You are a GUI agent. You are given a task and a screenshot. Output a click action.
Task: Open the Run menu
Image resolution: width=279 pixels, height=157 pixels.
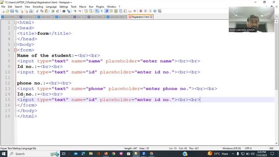91,7
